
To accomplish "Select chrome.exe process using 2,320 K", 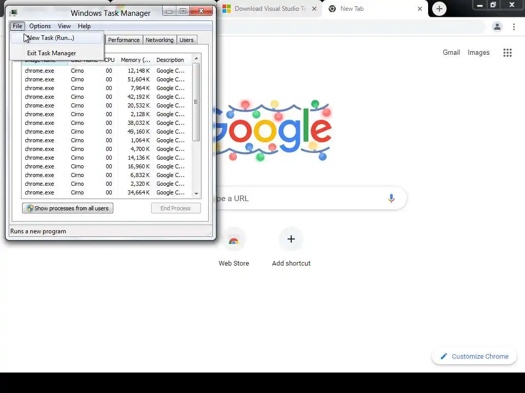I will [x=107, y=184].
